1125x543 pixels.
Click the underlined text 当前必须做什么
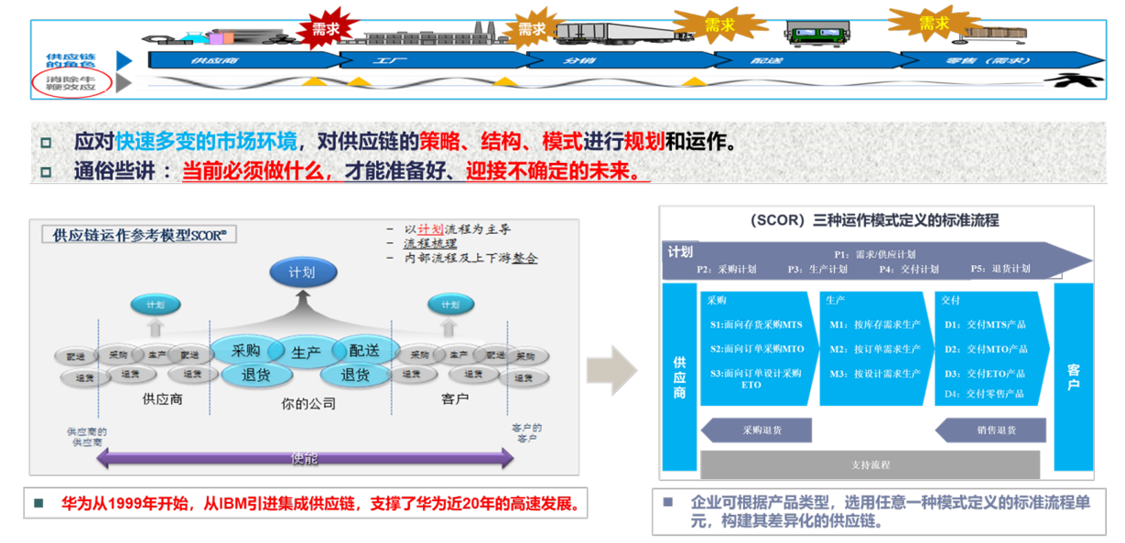tap(262, 171)
